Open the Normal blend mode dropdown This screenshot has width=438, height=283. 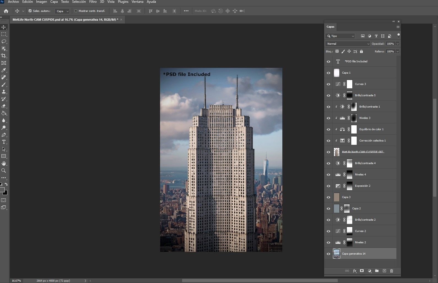348,44
